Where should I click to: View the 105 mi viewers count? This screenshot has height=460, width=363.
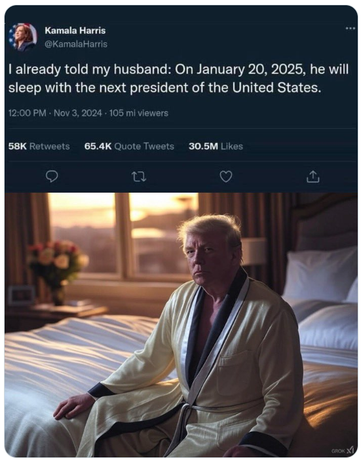pyautogui.click(x=139, y=113)
